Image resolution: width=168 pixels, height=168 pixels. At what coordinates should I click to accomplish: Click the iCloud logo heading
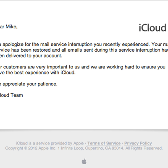point(152,28)
